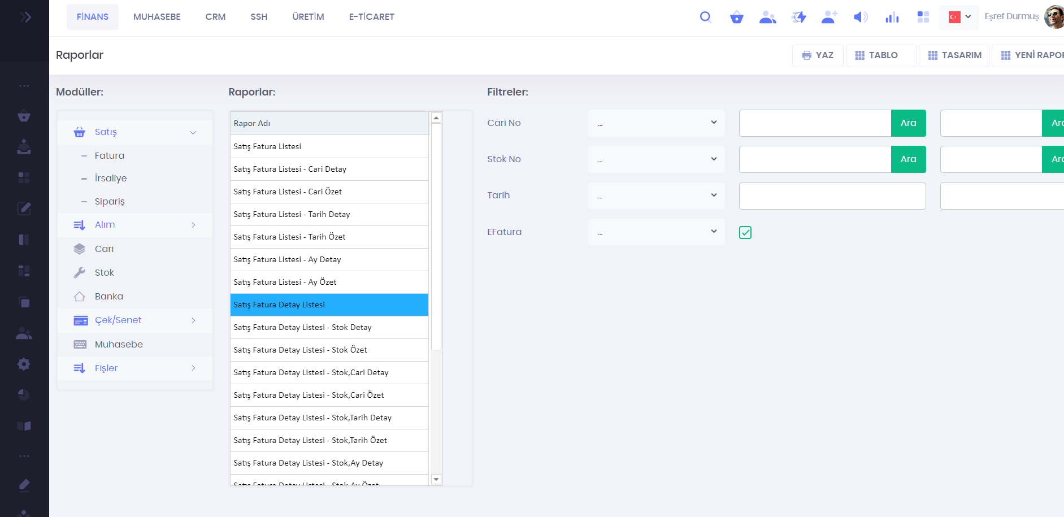Open the shopping basket icon in header

[x=736, y=17]
